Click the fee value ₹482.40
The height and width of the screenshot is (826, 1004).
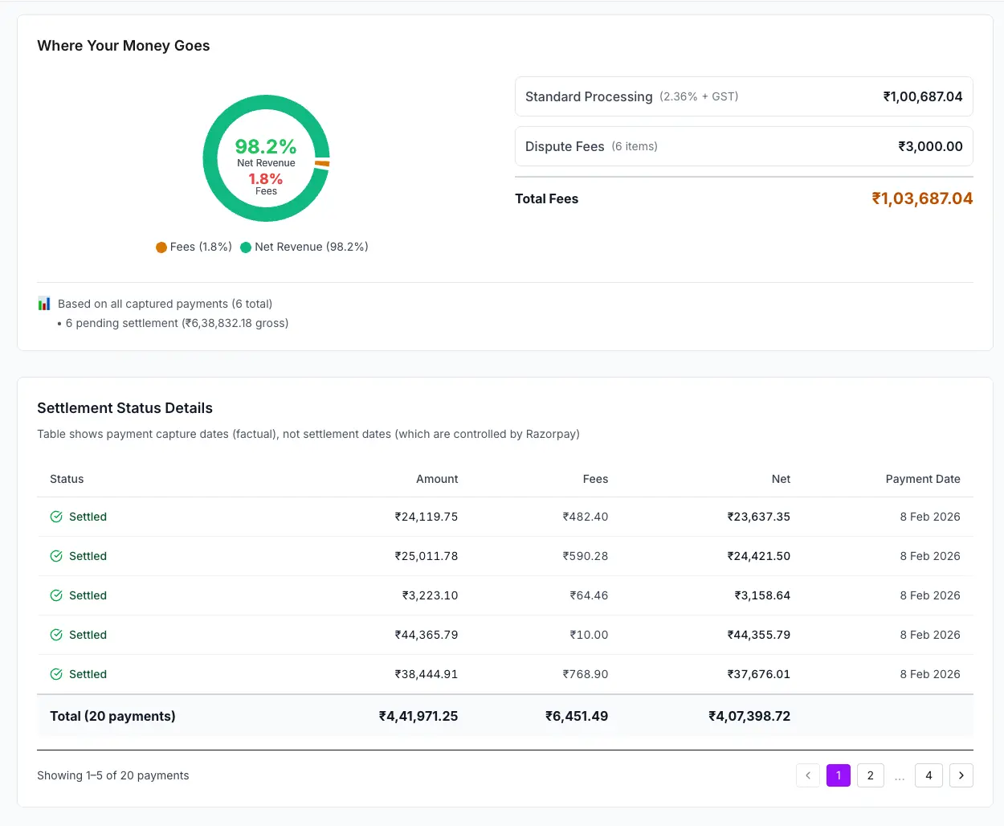pyautogui.click(x=586, y=517)
